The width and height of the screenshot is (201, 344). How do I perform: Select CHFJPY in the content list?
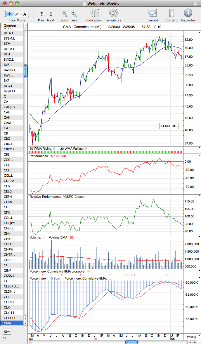pyautogui.click(x=12, y=223)
